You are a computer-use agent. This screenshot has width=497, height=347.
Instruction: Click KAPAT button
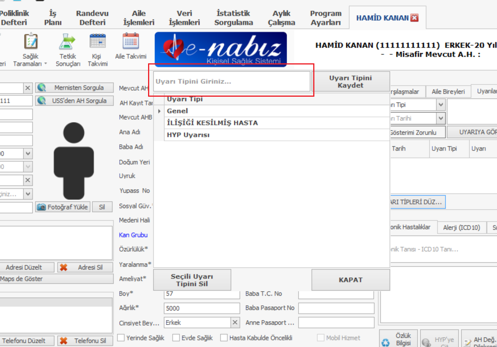coord(351,280)
